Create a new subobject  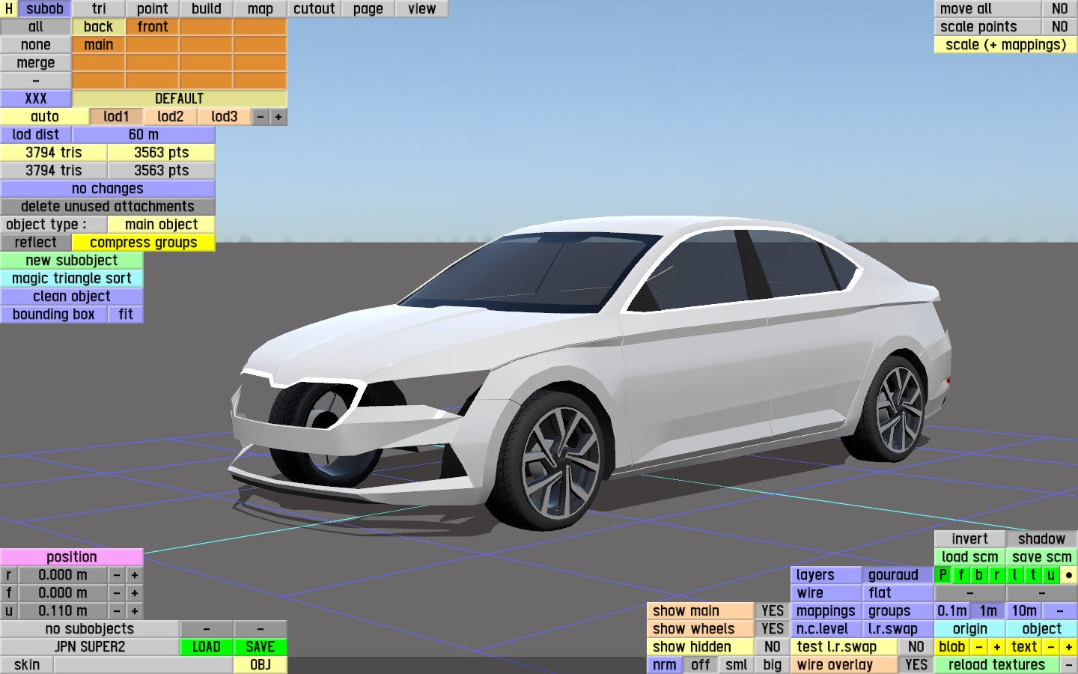click(x=72, y=261)
